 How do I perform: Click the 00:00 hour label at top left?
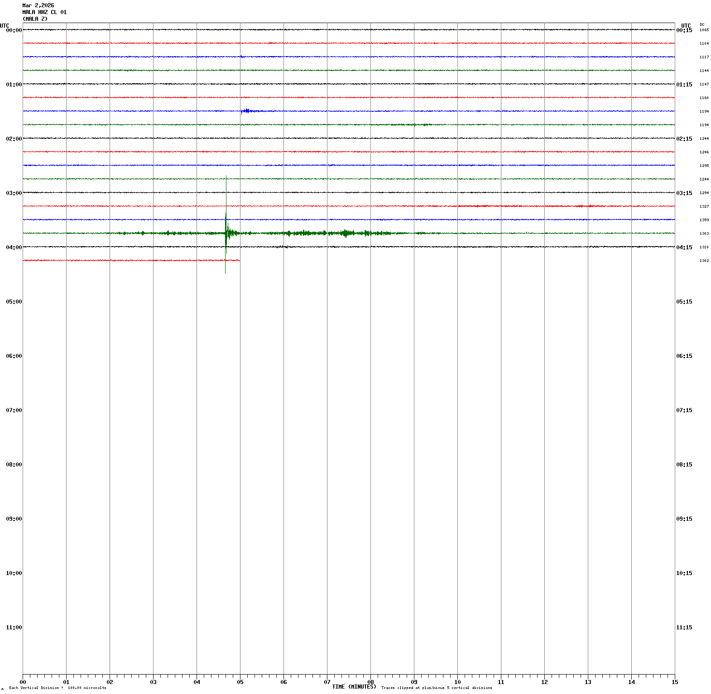14,30
